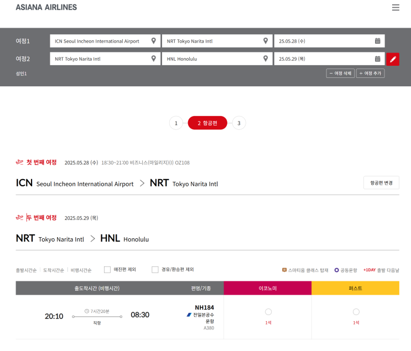
Task: Select step 2 항공편 in progress indicator
Action: click(207, 123)
